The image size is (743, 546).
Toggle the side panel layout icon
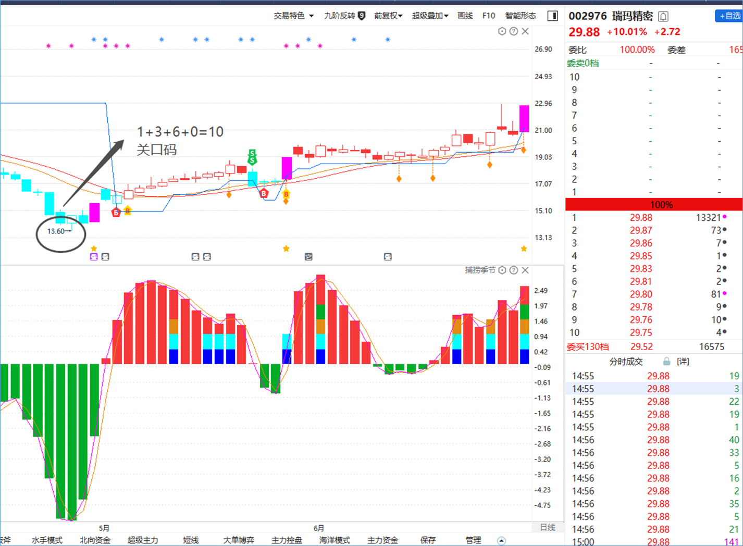point(553,16)
